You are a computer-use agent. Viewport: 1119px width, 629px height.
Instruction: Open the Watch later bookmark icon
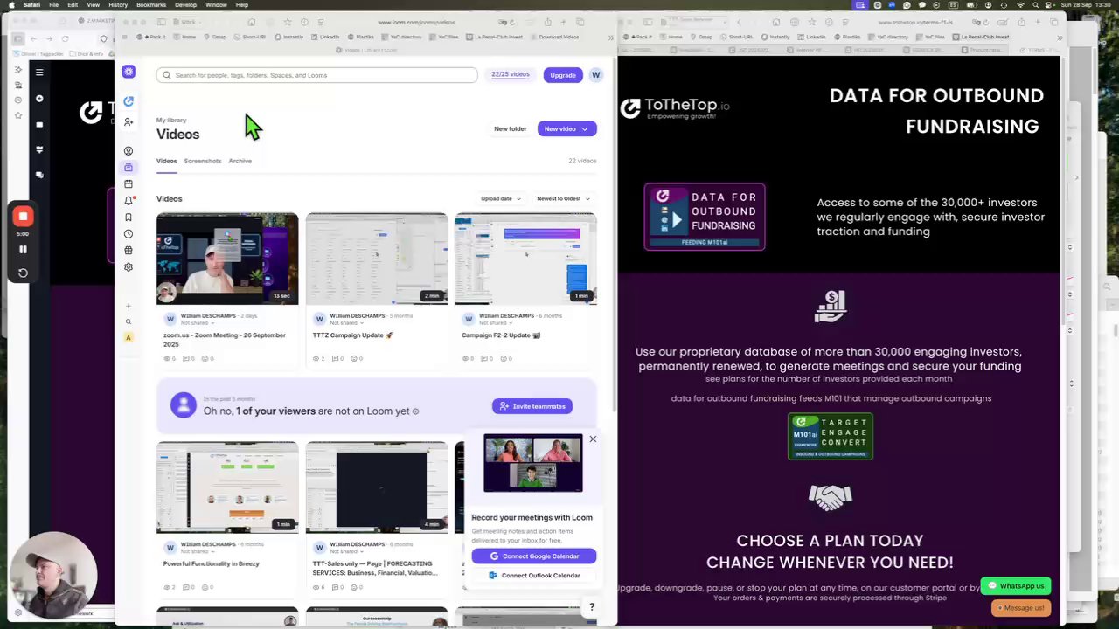pyautogui.click(x=129, y=218)
